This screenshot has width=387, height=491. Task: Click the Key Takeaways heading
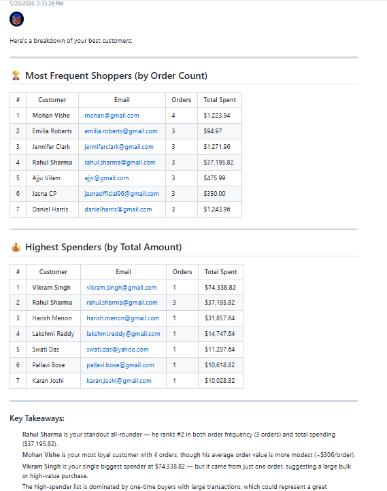coord(37,418)
